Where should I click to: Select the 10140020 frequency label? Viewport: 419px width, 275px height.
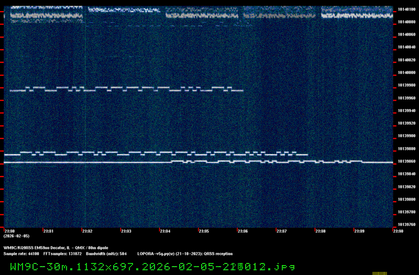click(x=406, y=60)
